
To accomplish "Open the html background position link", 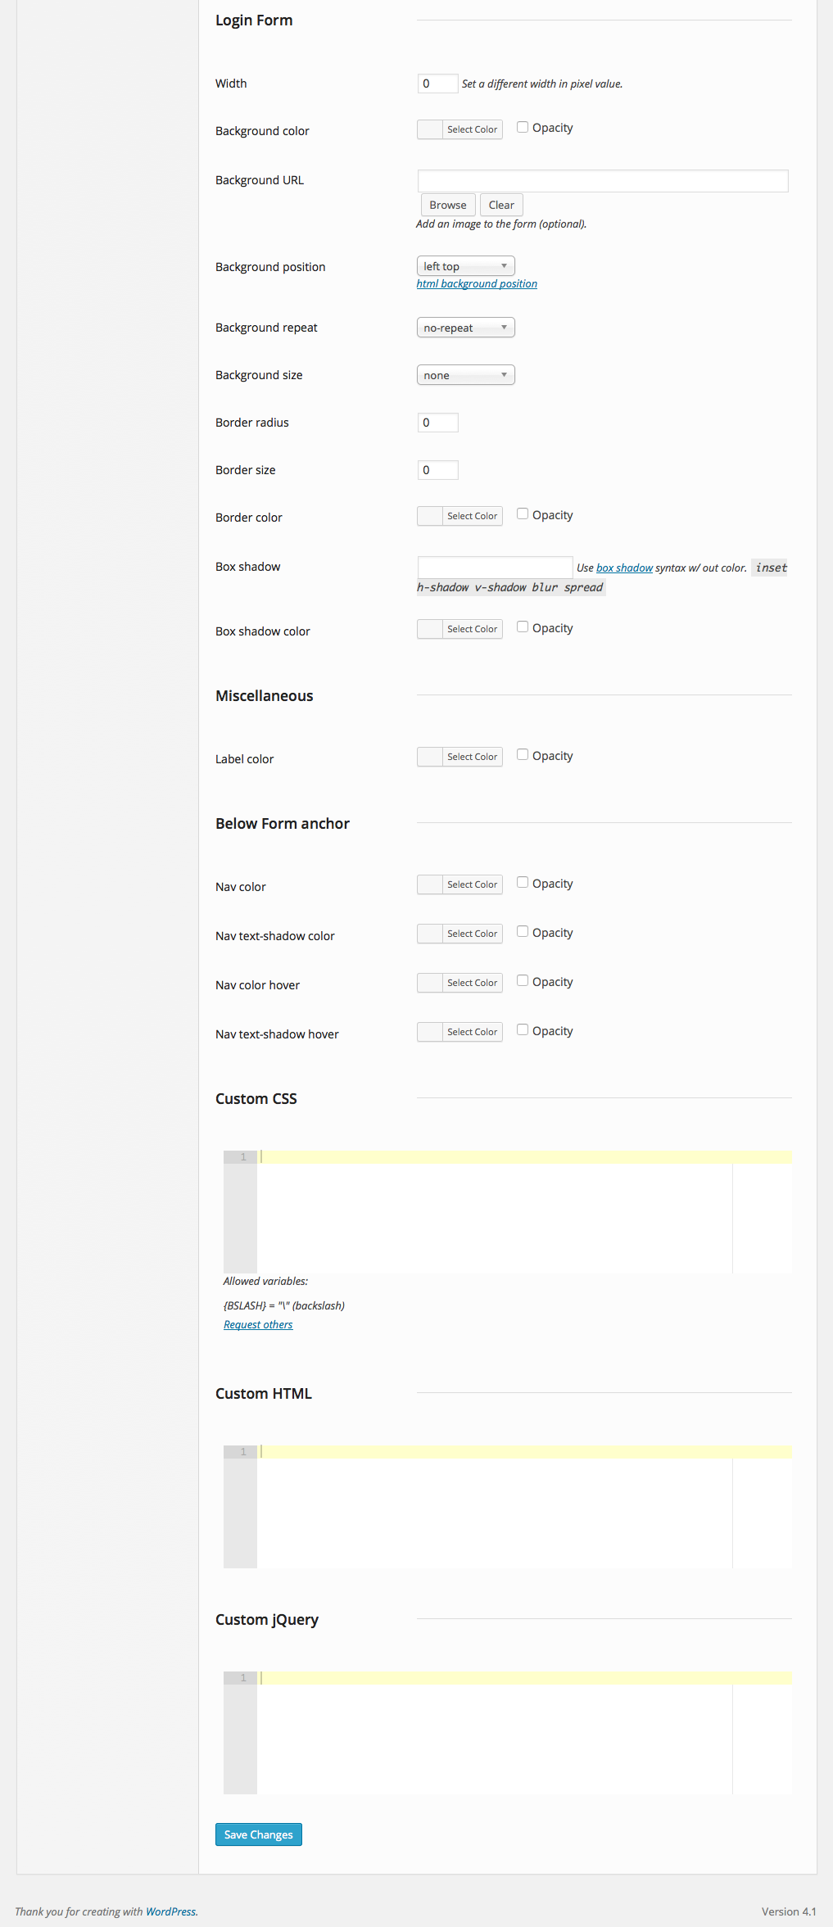I will pos(477,284).
